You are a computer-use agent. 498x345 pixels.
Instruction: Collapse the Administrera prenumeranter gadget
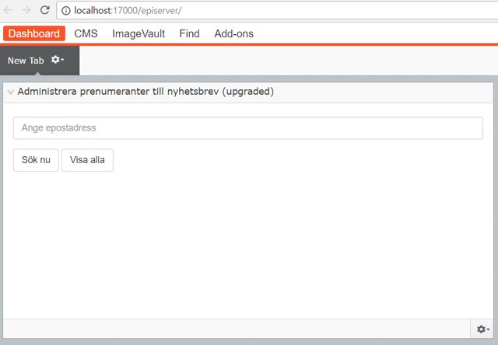click(10, 92)
